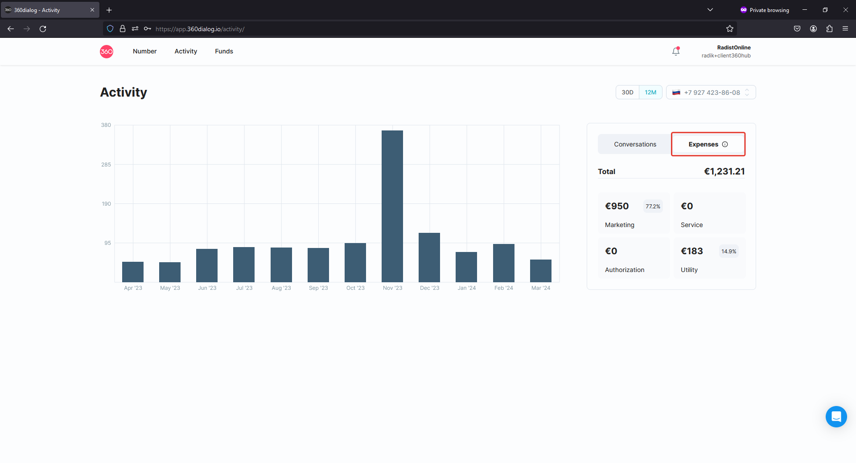The width and height of the screenshot is (856, 463).
Task: Click the Jun '23 bar in chart
Action: tap(207, 265)
